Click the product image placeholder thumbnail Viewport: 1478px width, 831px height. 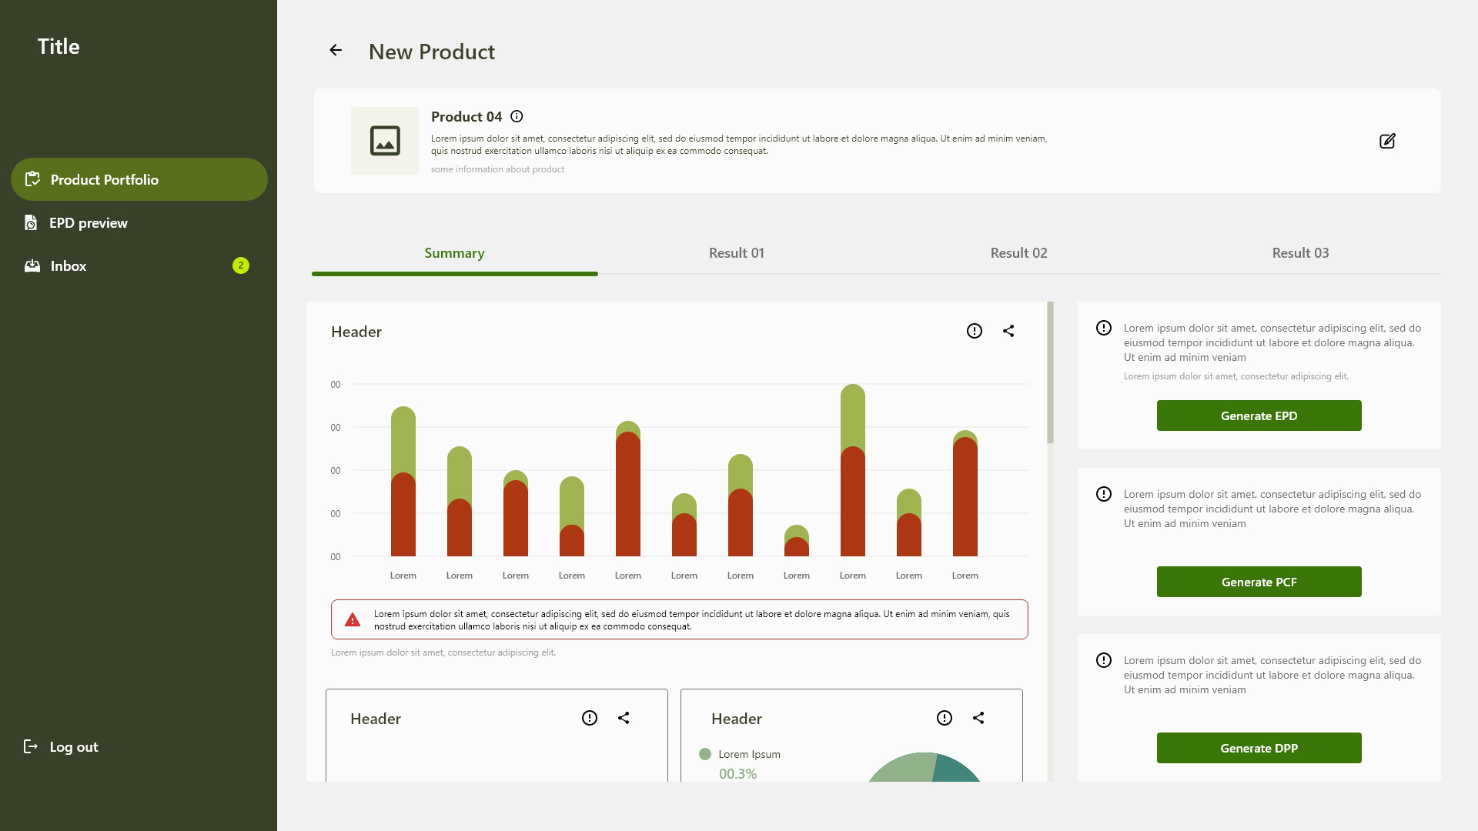click(x=385, y=141)
